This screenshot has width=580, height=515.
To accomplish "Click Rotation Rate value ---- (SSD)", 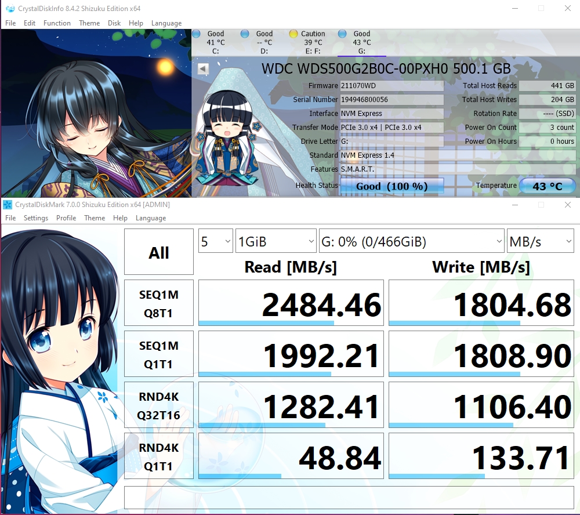I will 547,114.
